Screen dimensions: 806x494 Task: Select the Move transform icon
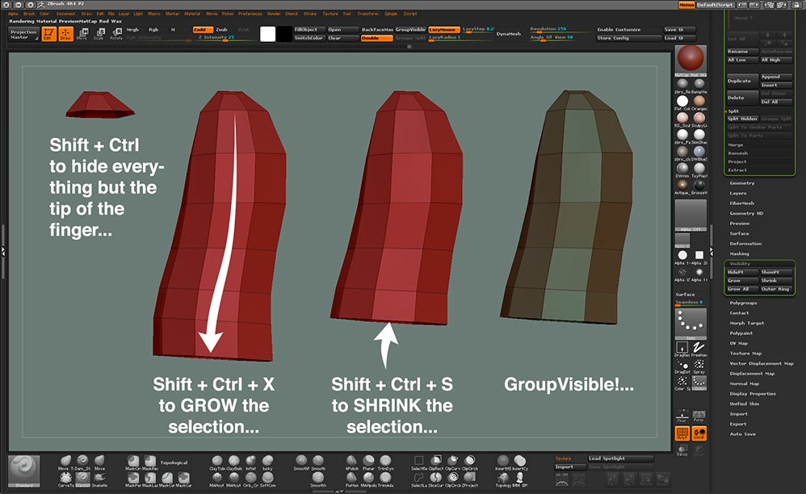pyautogui.click(x=82, y=34)
